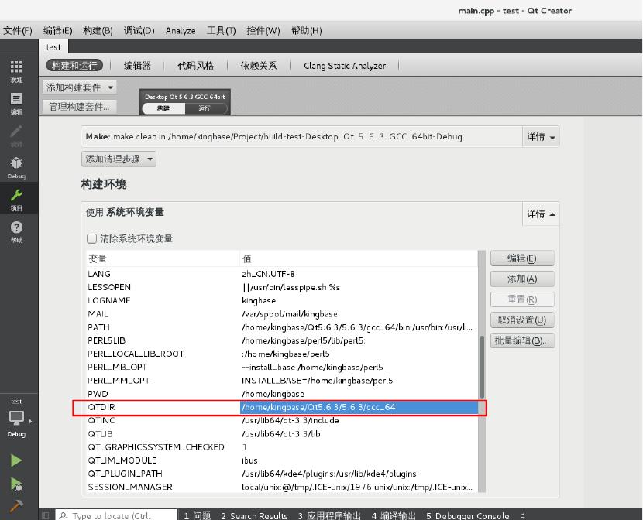Click the environment list vertical scrollbar
Screen dimensions: 643x520
click(x=482, y=367)
